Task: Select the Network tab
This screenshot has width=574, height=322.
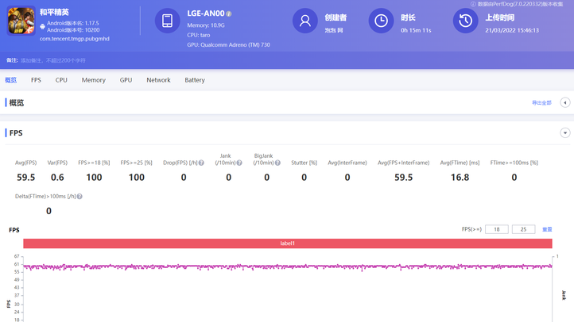Action: coord(158,80)
